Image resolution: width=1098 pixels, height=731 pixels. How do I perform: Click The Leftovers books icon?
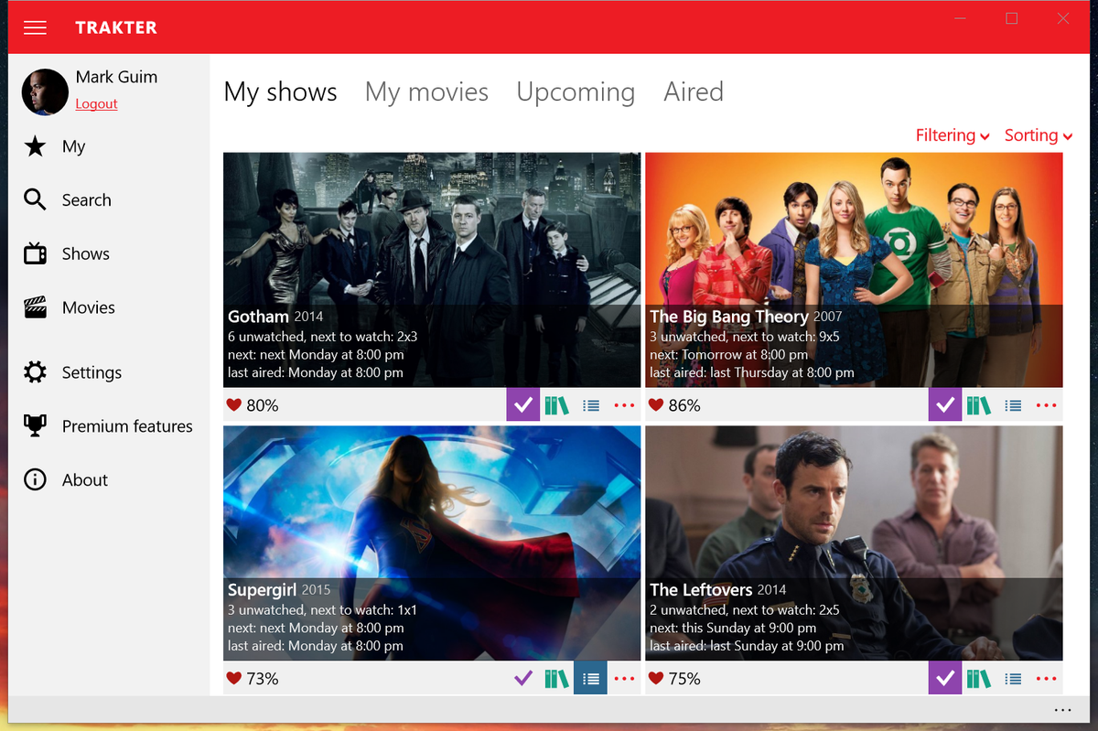tap(978, 678)
